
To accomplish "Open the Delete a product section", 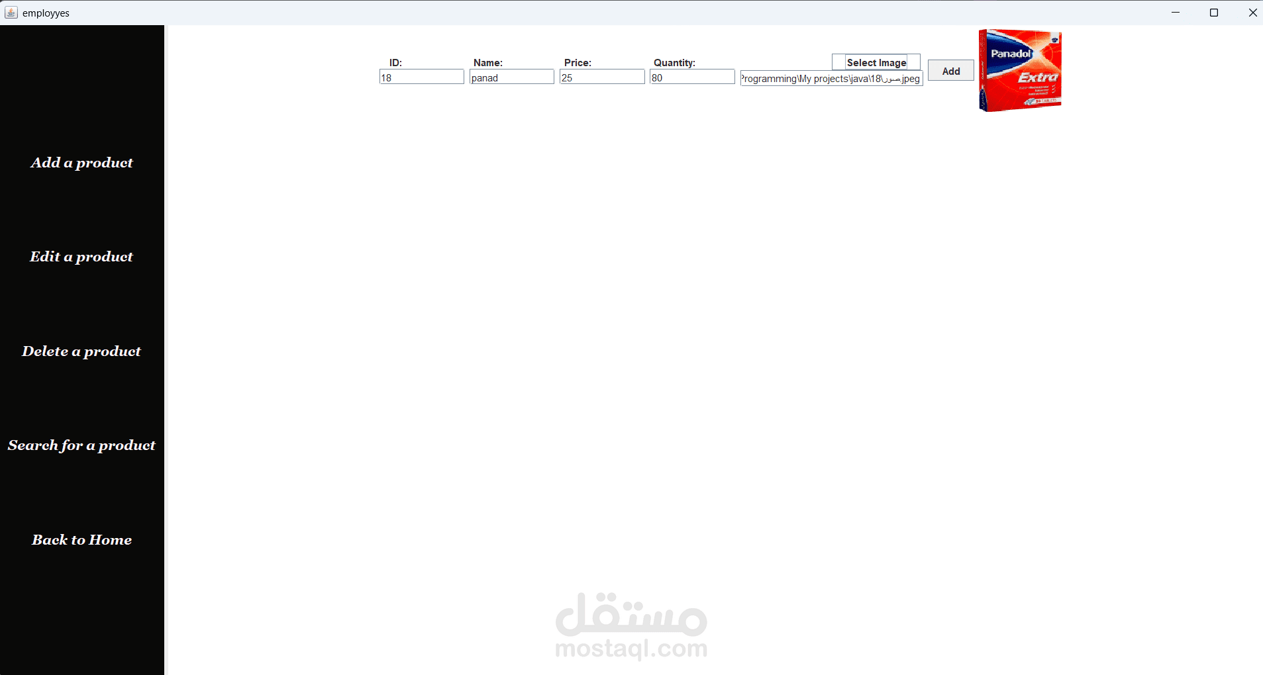I will point(81,351).
